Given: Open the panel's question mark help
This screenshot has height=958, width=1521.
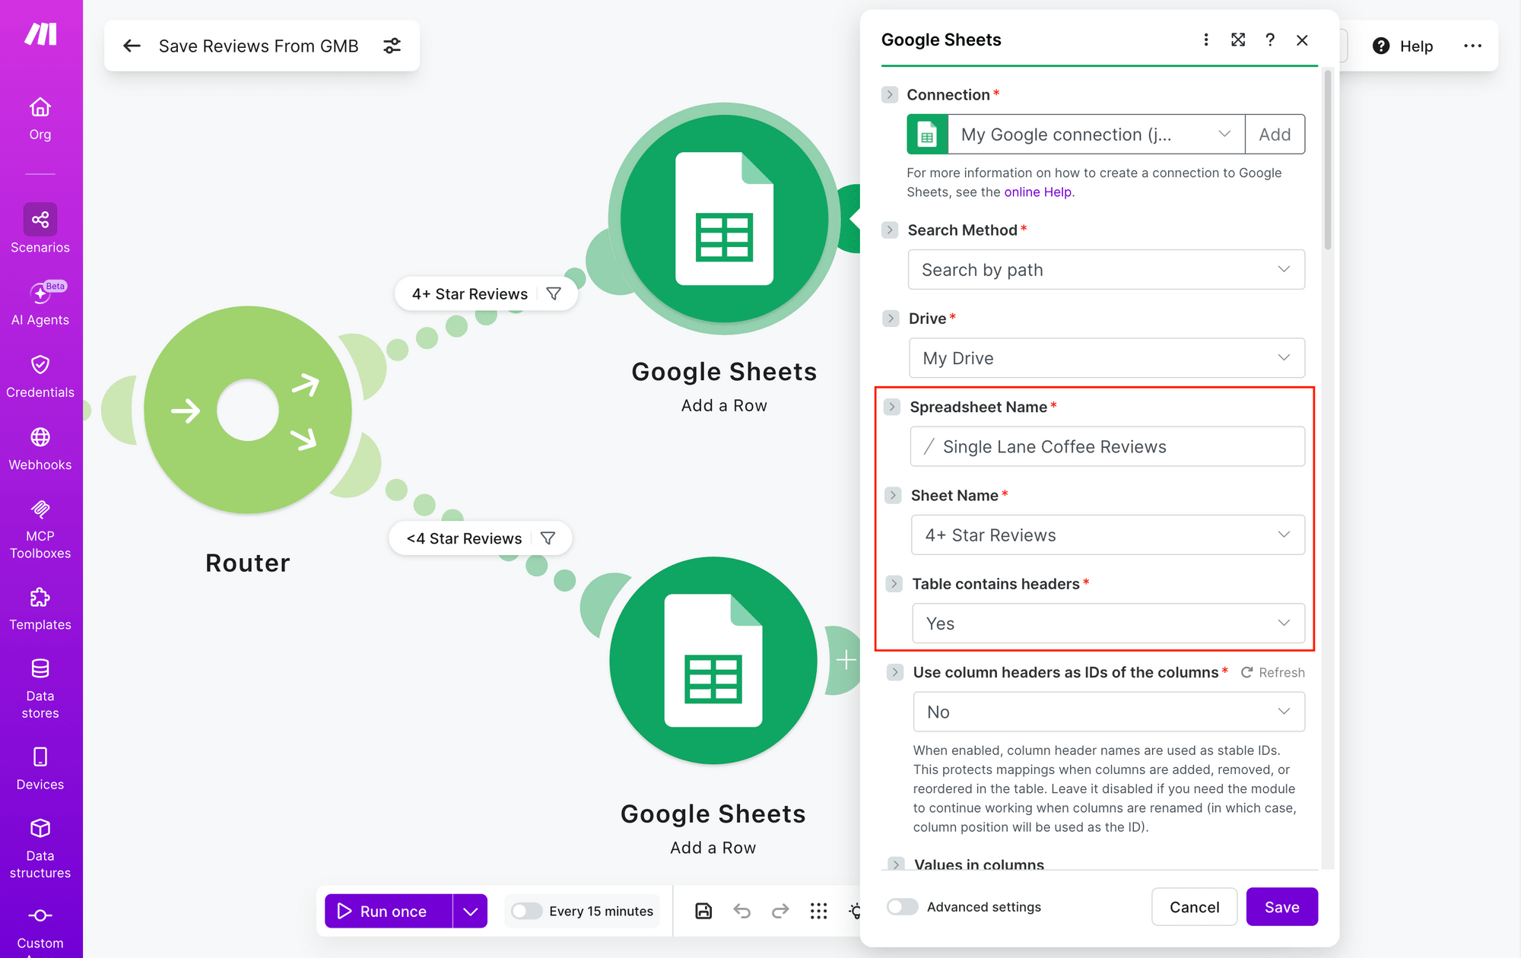Looking at the screenshot, I should click(1270, 40).
